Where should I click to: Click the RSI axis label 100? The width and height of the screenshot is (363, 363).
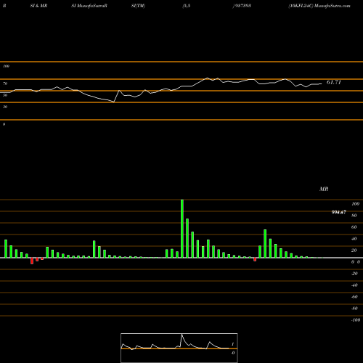click(x=7, y=66)
